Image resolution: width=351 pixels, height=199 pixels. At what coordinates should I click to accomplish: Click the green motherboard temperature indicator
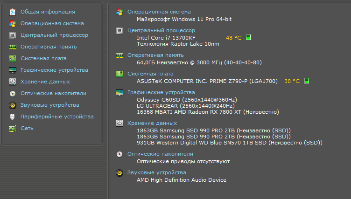pyautogui.click(x=307, y=81)
